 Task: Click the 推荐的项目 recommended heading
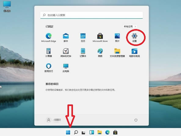52,84
